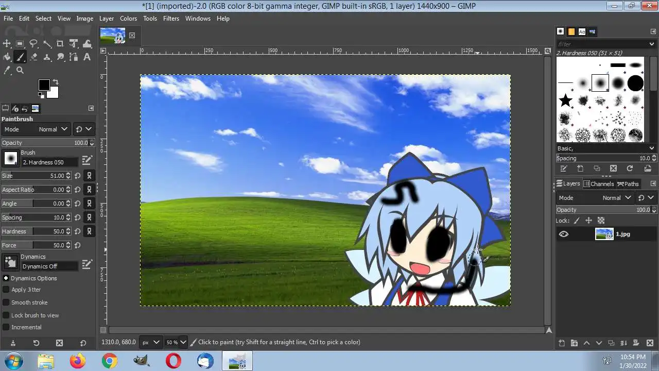Switch to the Paths tab
The height and width of the screenshot is (371, 659).
(628, 184)
